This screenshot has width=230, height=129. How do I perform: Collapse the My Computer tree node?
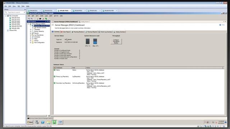click(6, 16)
